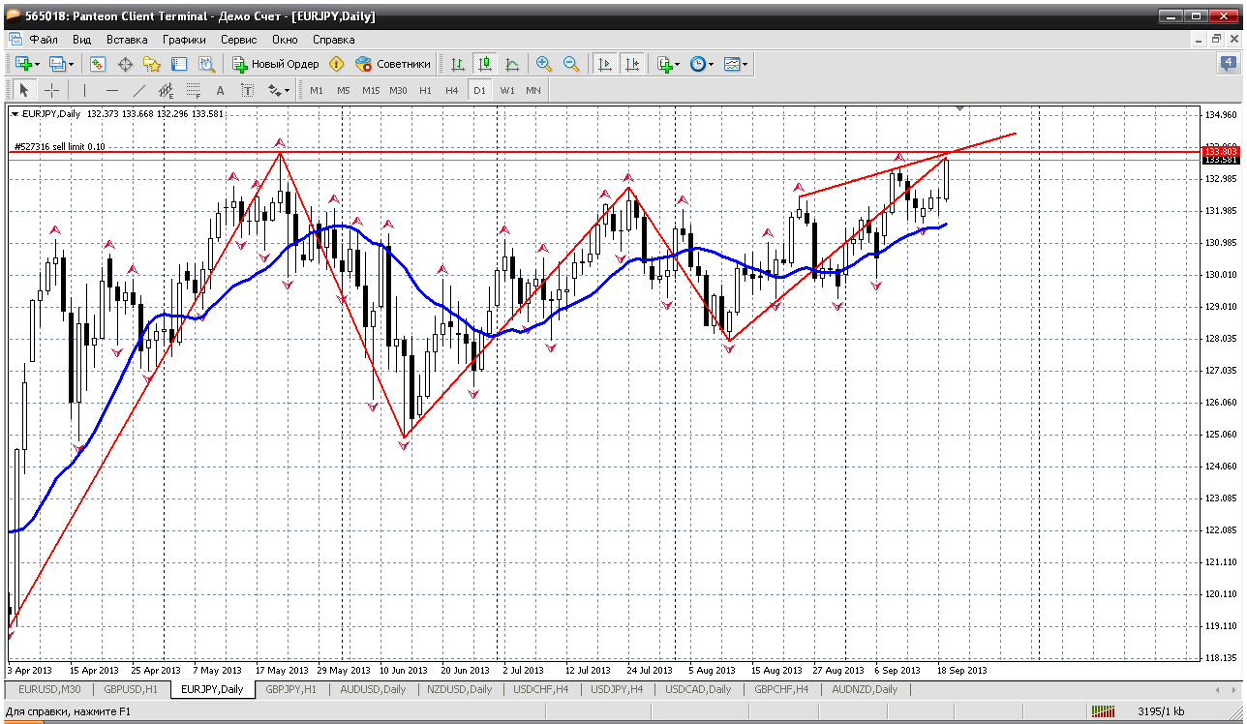This screenshot has width=1247, height=724.
Task: Set timeframe to H1
Action: (x=426, y=90)
